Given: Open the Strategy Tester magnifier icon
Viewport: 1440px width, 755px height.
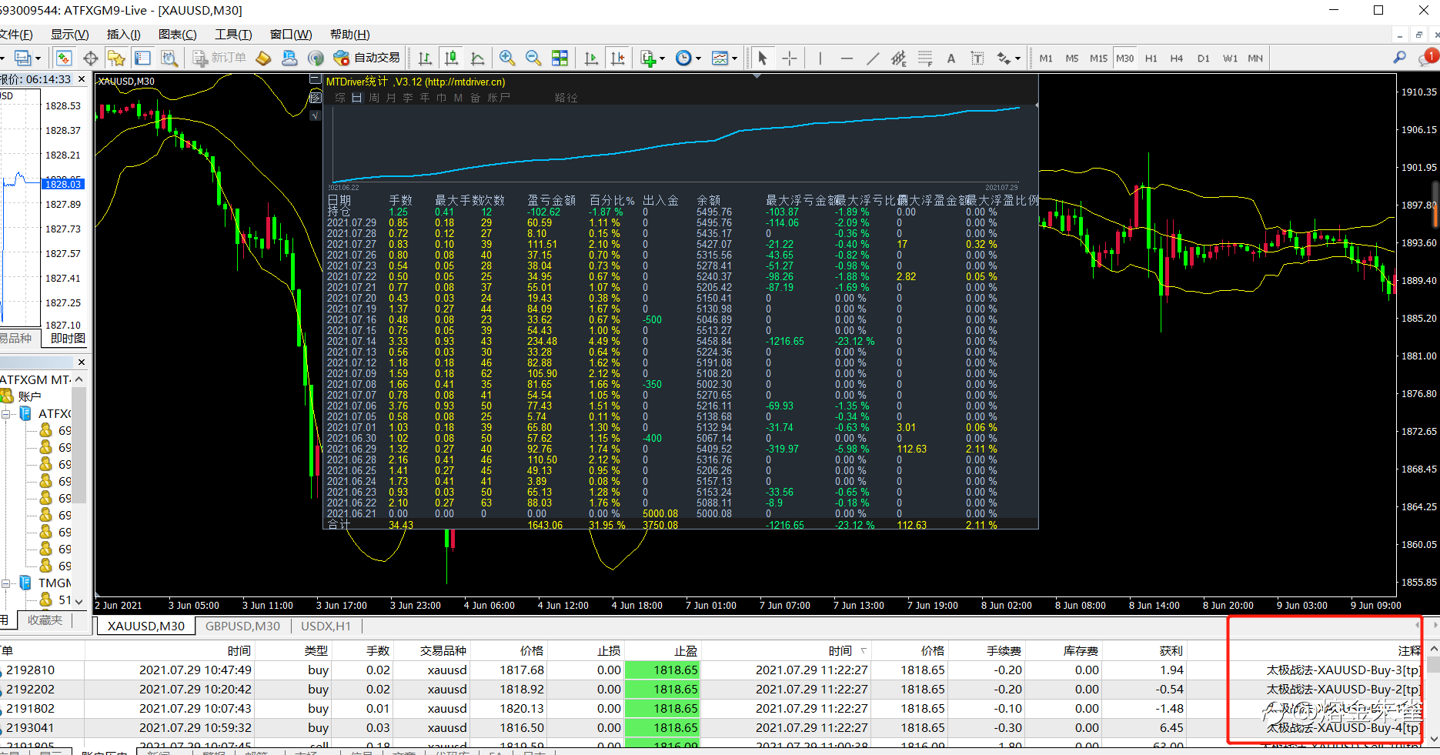Looking at the screenshot, I should (x=169, y=58).
